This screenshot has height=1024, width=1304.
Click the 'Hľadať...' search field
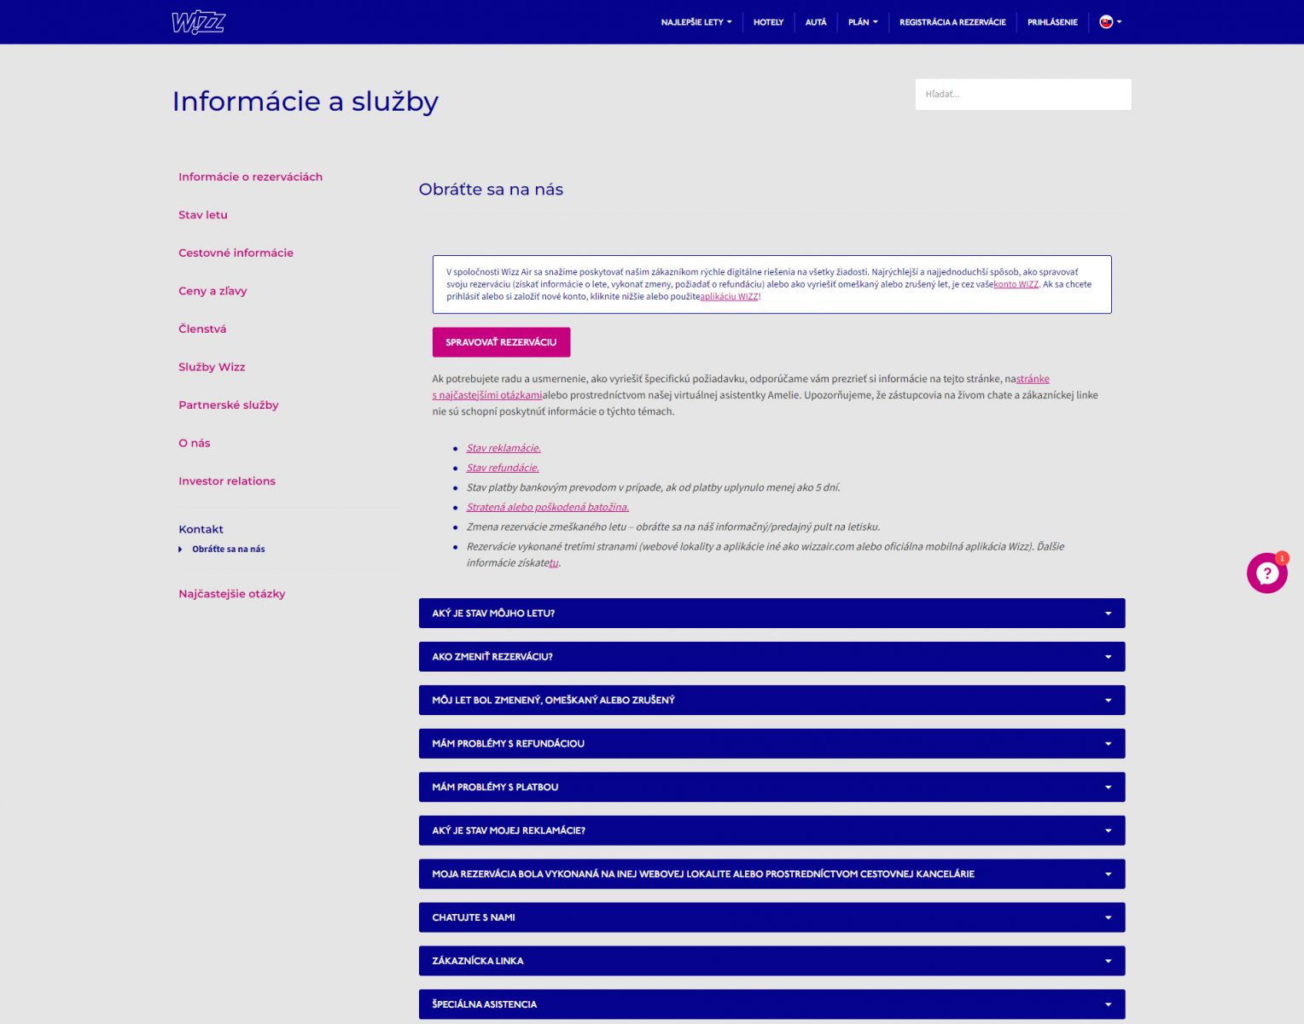pos(1022,95)
